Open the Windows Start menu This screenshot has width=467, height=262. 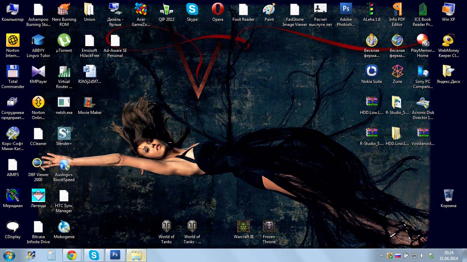click(x=9, y=255)
